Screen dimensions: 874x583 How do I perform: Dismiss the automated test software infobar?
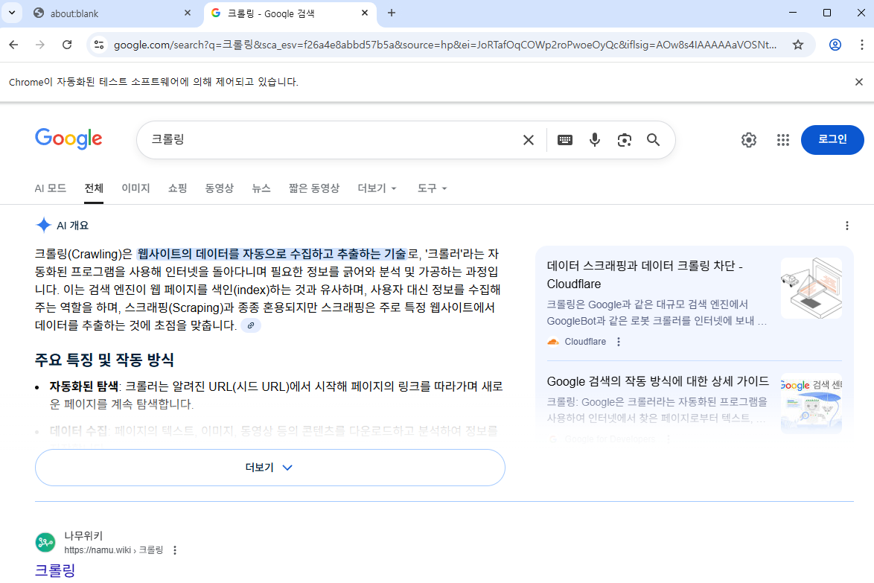[859, 82]
